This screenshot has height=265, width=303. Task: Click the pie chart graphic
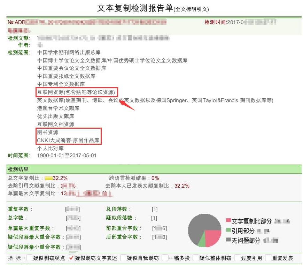click(x=205, y=230)
